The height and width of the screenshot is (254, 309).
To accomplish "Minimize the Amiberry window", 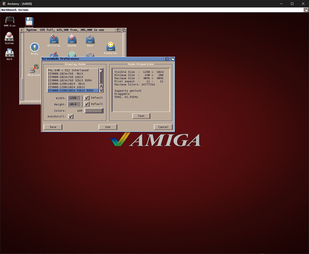I will [281, 4].
